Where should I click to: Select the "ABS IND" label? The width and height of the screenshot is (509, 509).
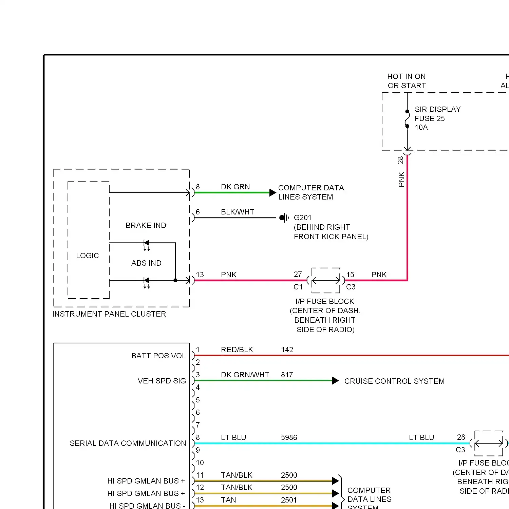[146, 263]
